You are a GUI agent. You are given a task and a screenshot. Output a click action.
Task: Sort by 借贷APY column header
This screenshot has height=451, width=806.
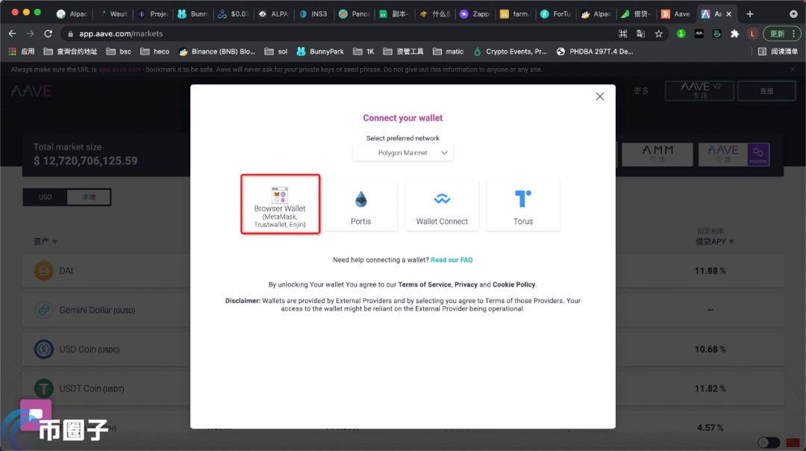pos(714,241)
